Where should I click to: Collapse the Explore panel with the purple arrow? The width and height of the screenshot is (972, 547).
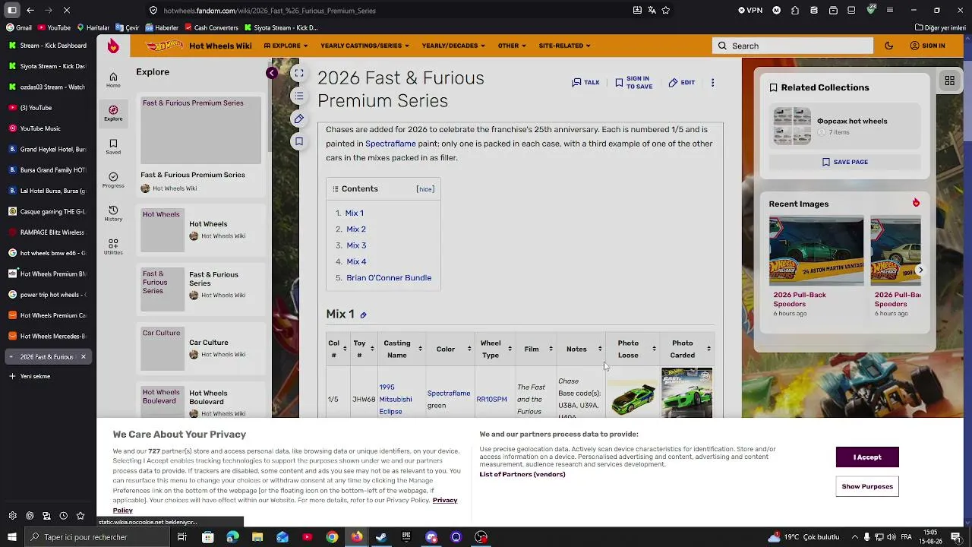tap(272, 73)
